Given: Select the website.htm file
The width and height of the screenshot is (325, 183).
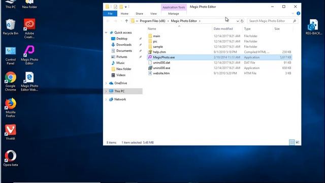Looking at the screenshot, I should pos(220,73).
